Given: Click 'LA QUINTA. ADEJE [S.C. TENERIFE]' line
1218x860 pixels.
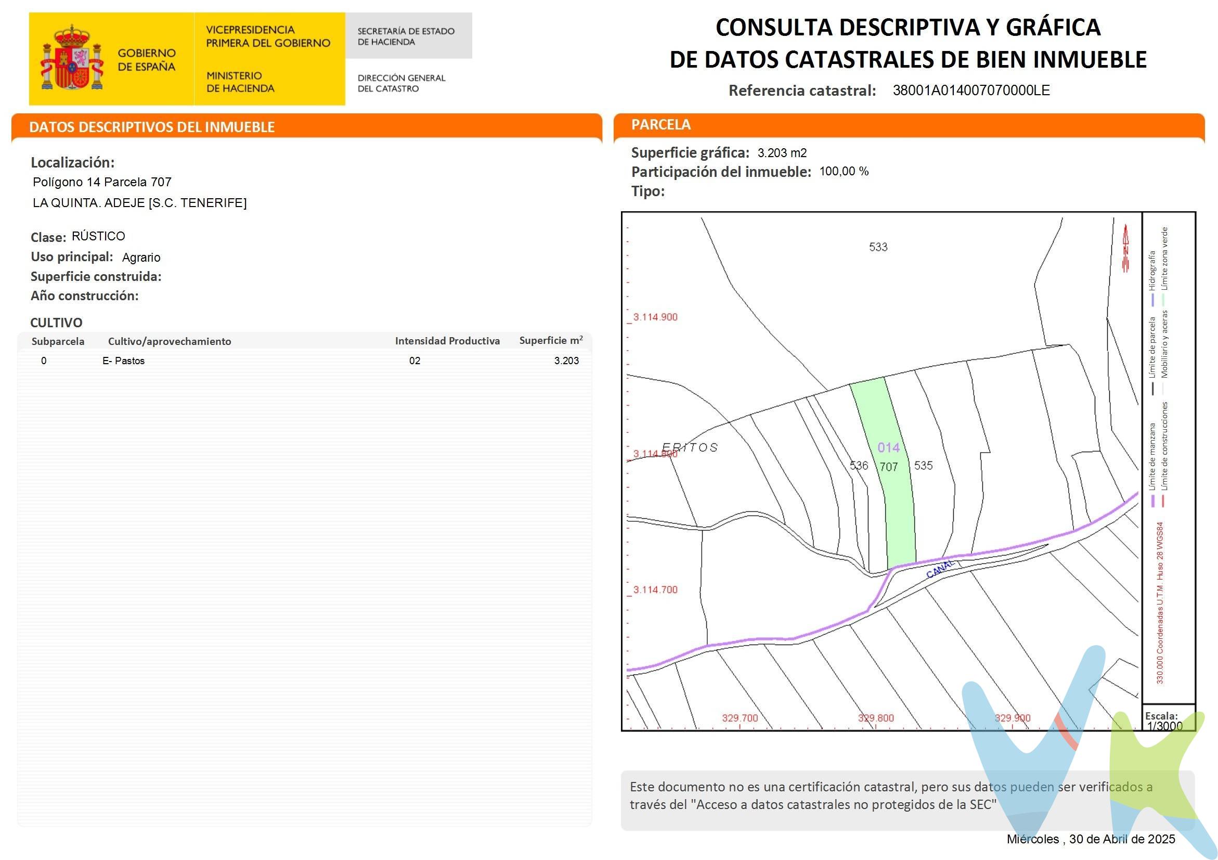Looking at the screenshot, I should pyautogui.click(x=139, y=203).
